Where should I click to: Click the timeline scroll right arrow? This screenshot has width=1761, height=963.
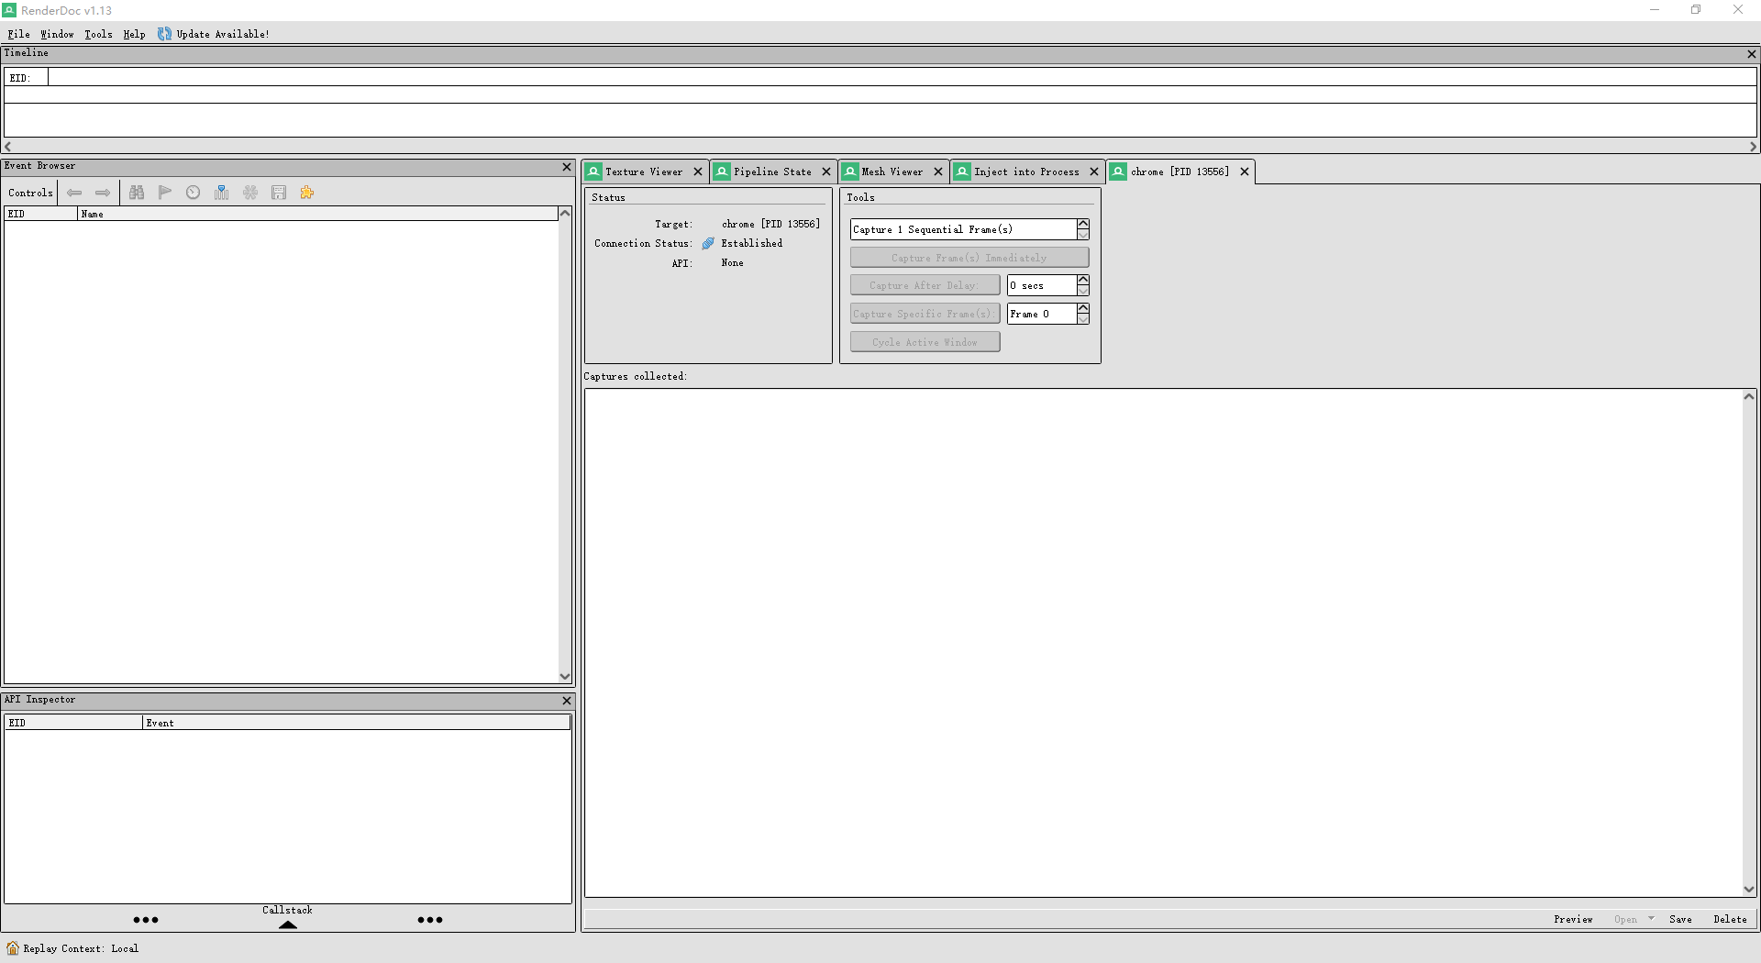[1753, 147]
